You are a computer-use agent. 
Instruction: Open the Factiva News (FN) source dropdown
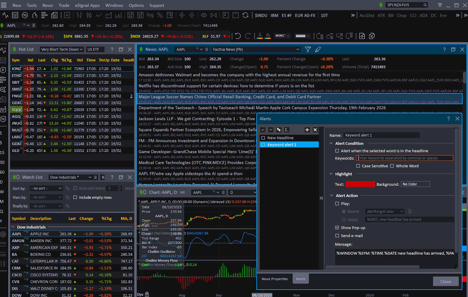(x=256, y=49)
